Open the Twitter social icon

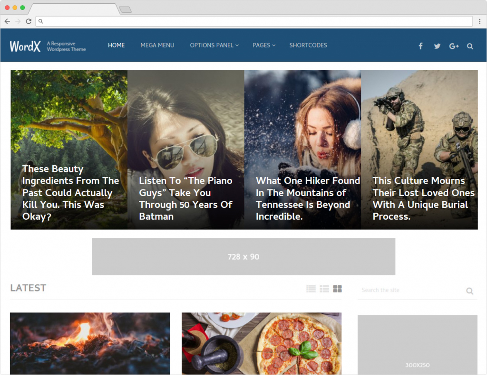(437, 46)
